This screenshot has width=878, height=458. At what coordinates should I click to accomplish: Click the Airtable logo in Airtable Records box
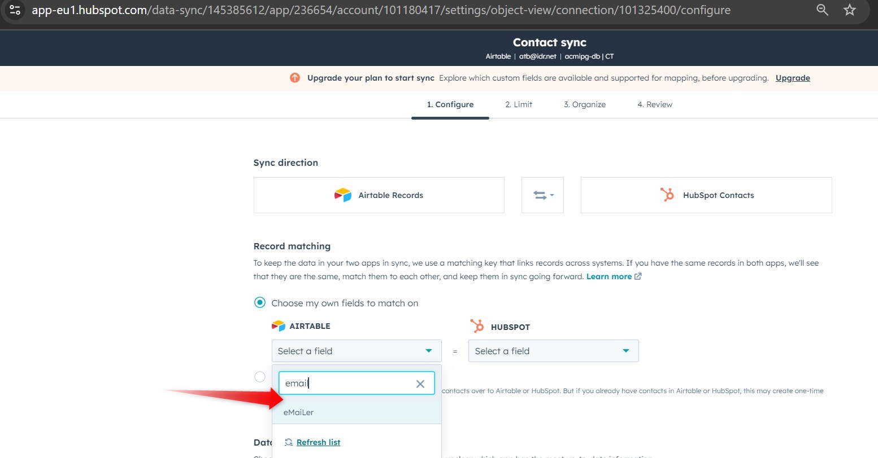343,195
